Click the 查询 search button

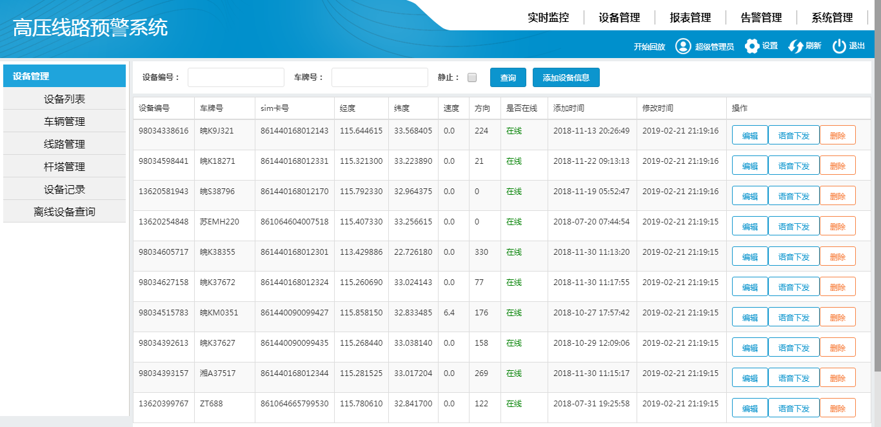(508, 77)
